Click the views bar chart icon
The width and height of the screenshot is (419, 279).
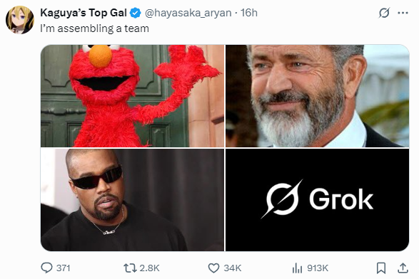point(297,268)
